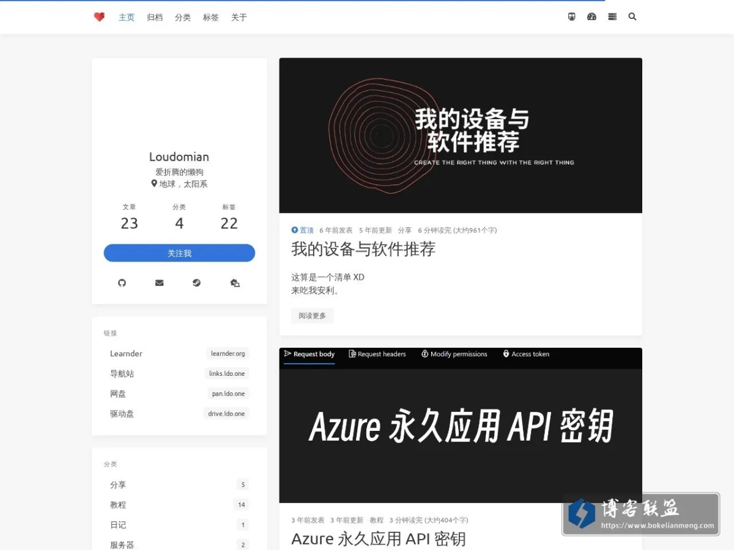Screen dimensions: 734x550
Task: Click the profile name Loudomian
Action: coord(179,157)
